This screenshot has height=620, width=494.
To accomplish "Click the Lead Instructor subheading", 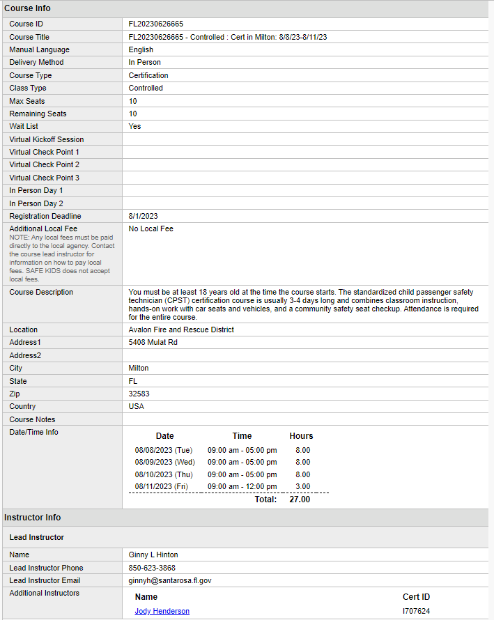I will coord(36,537).
